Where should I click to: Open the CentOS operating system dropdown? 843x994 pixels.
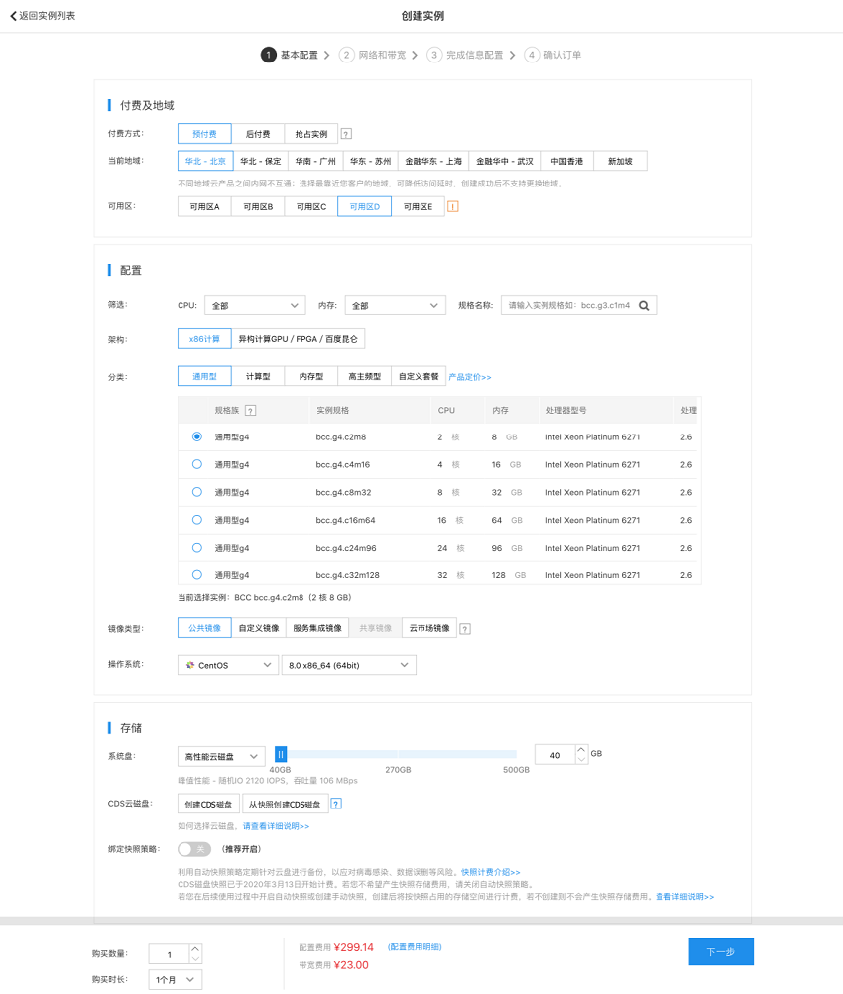tap(227, 665)
